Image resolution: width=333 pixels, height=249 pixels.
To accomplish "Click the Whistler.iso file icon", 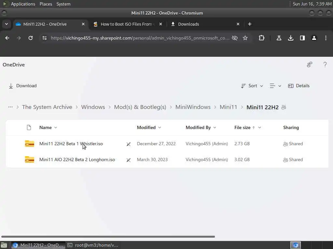I will pos(30,144).
